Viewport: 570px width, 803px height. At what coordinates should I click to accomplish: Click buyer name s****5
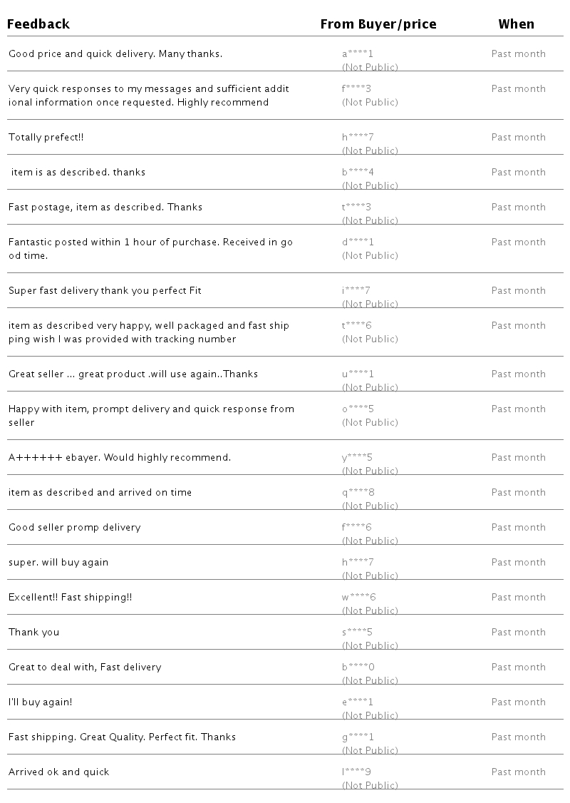[357, 633]
